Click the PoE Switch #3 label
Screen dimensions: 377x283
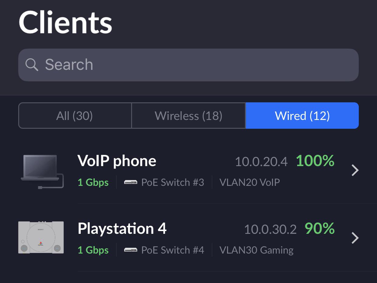[172, 182]
